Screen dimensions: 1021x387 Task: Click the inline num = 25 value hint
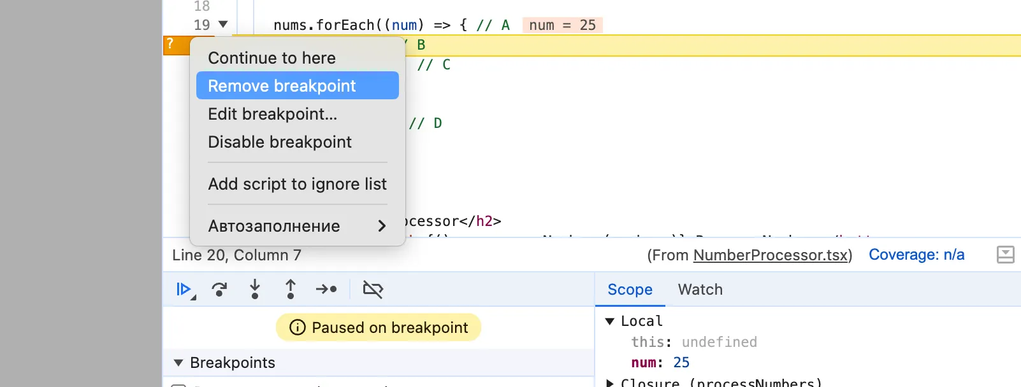562,25
